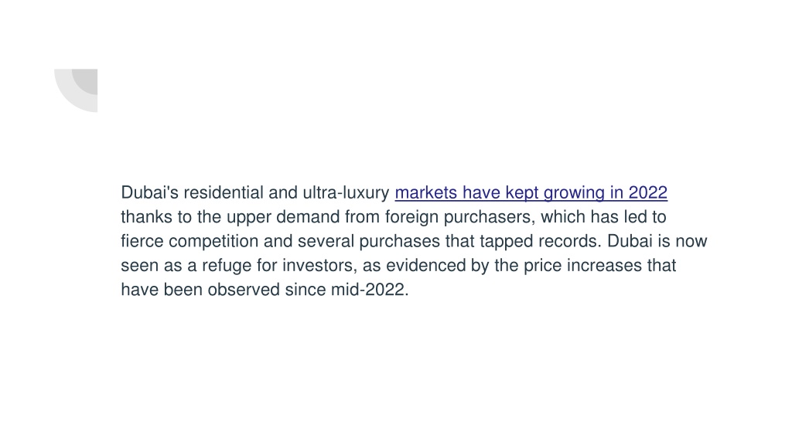Click the text 'mid-2022' ending the paragraph

coord(367,290)
